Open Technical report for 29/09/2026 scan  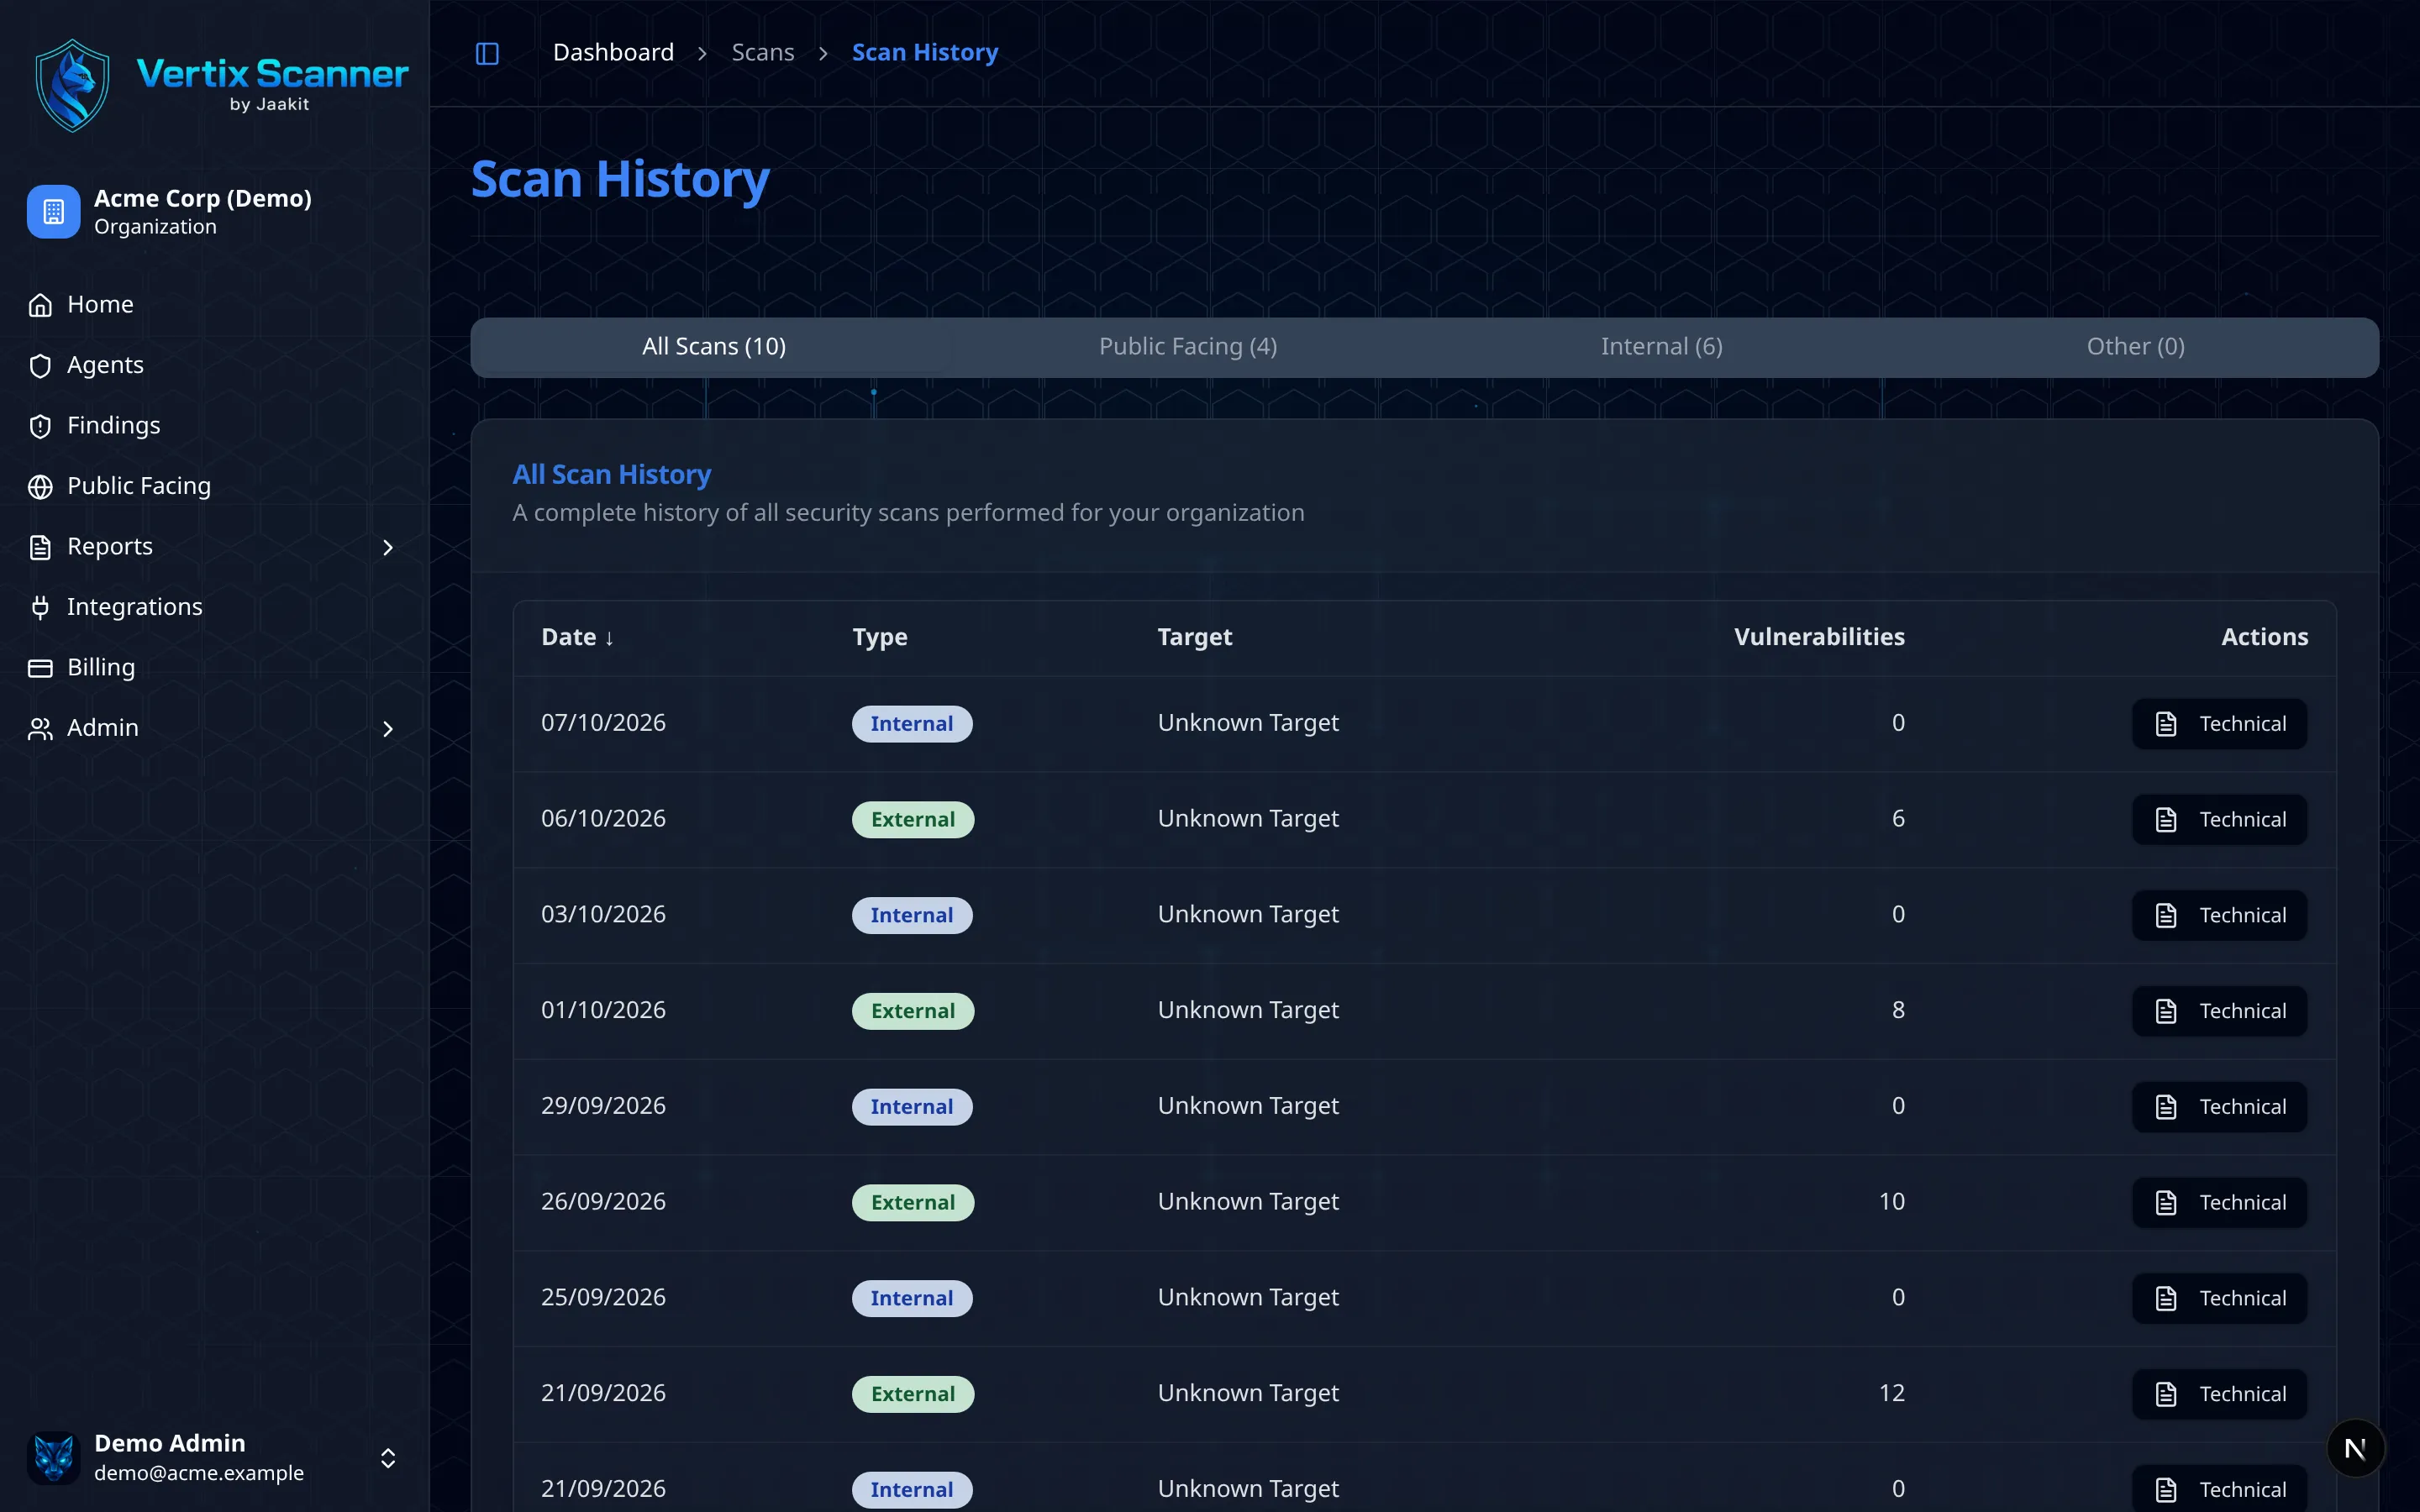pos(2219,1107)
